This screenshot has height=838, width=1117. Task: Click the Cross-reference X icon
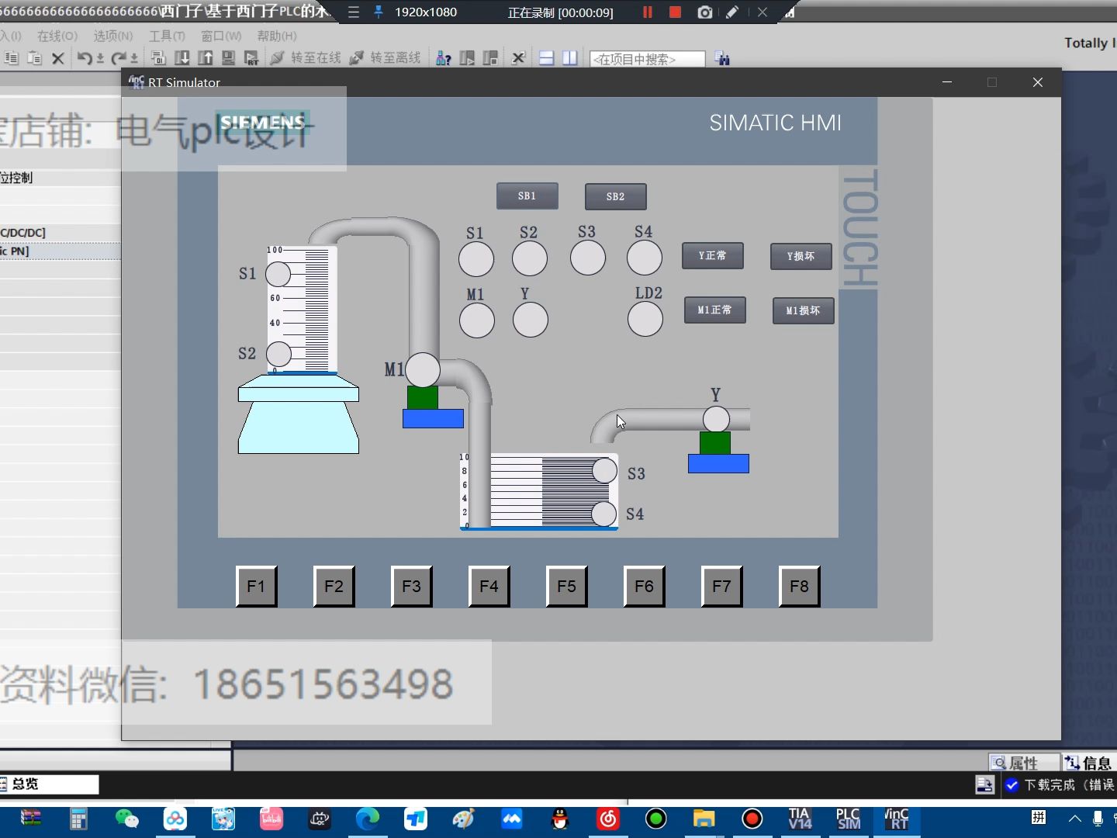click(518, 58)
